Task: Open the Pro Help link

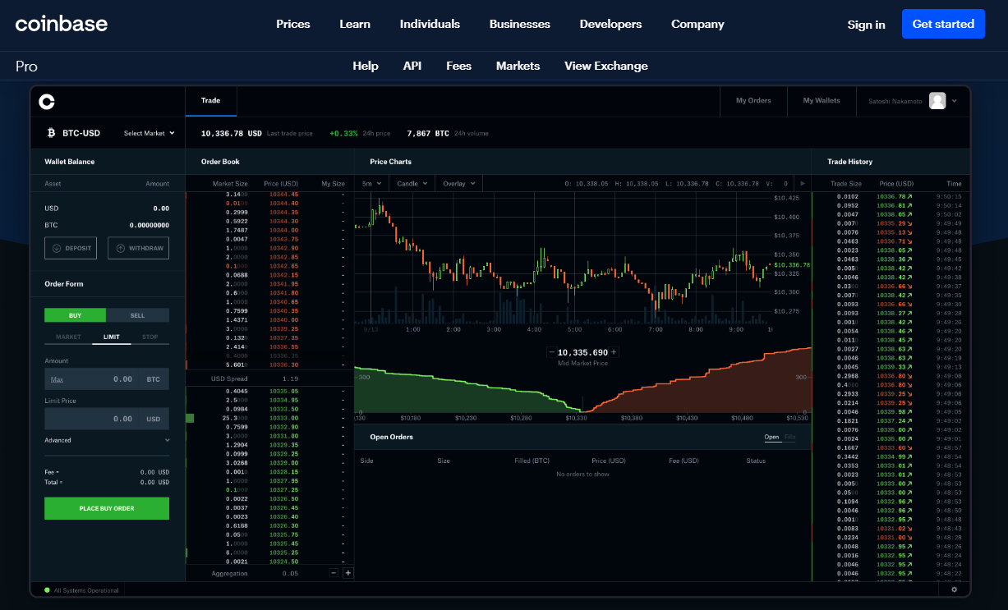Action: [x=366, y=66]
